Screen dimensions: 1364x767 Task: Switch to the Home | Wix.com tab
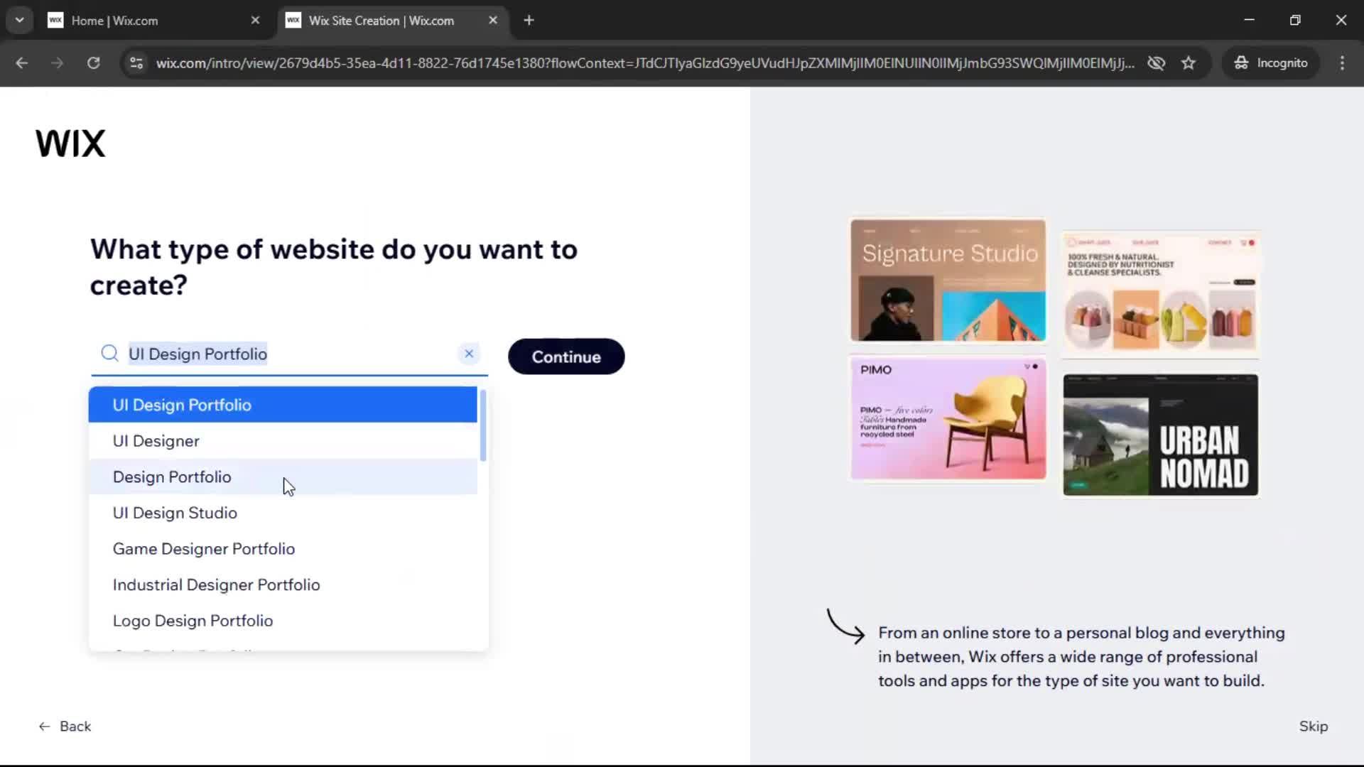153,21
